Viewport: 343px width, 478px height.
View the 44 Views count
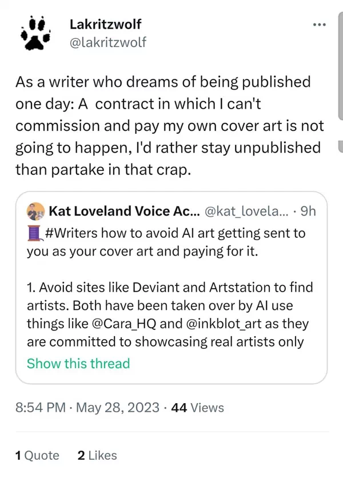(x=197, y=408)
